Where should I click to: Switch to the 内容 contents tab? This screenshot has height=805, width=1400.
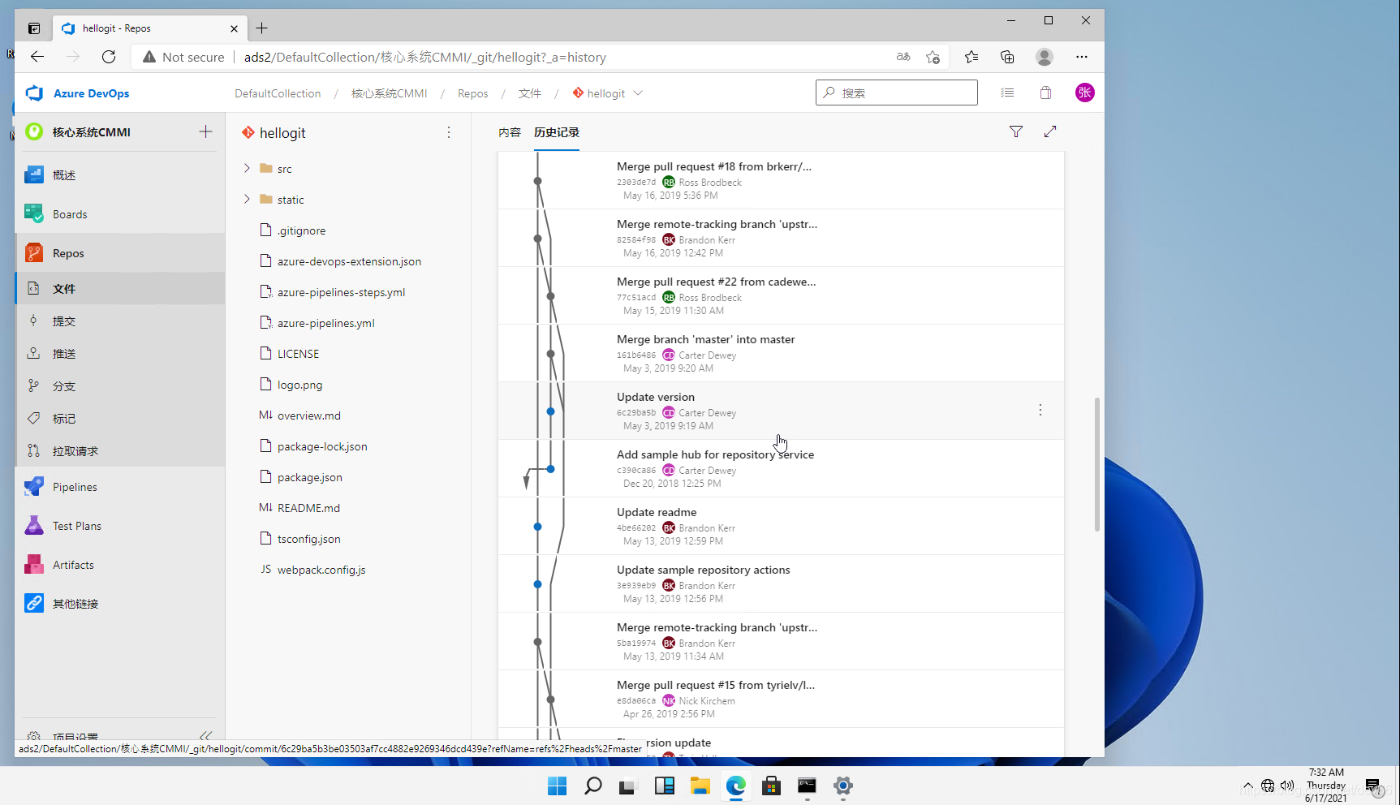click(510, 132)
